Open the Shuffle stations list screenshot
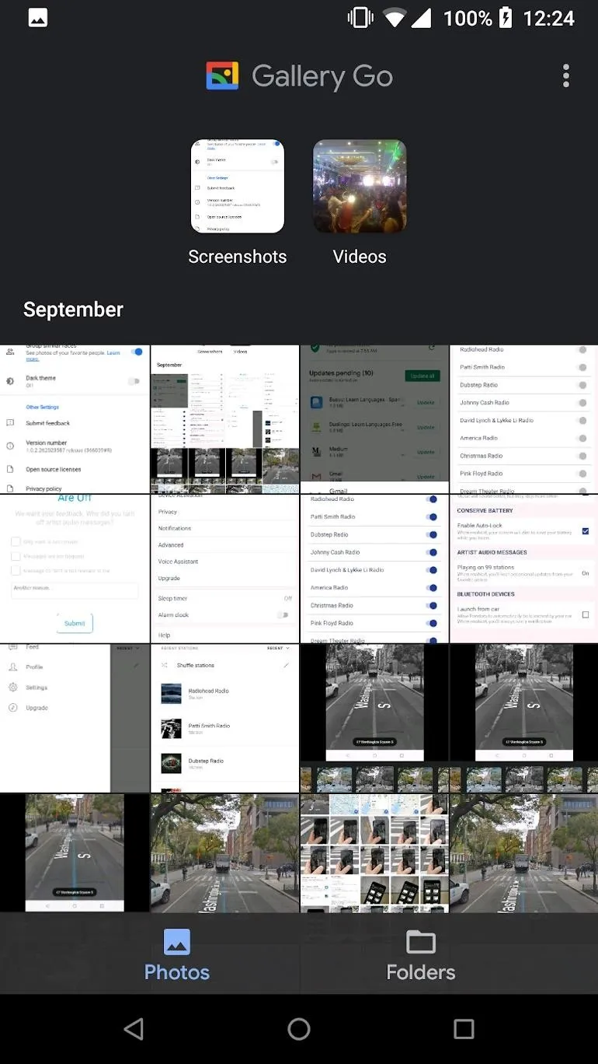This screenshot has width=598, height=1064. [224, 719]
